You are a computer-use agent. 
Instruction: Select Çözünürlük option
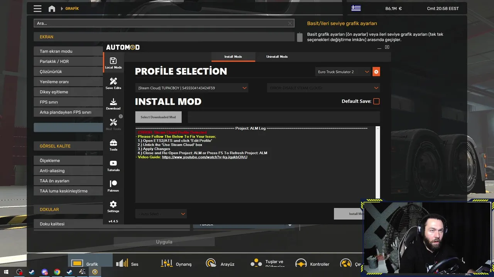tap(69, 72)
